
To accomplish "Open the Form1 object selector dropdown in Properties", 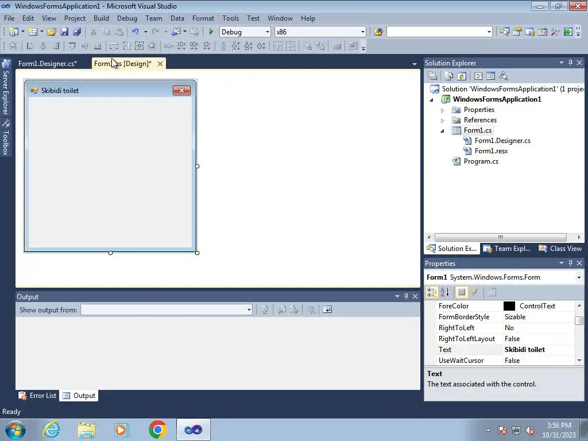I will coord(579,277).
